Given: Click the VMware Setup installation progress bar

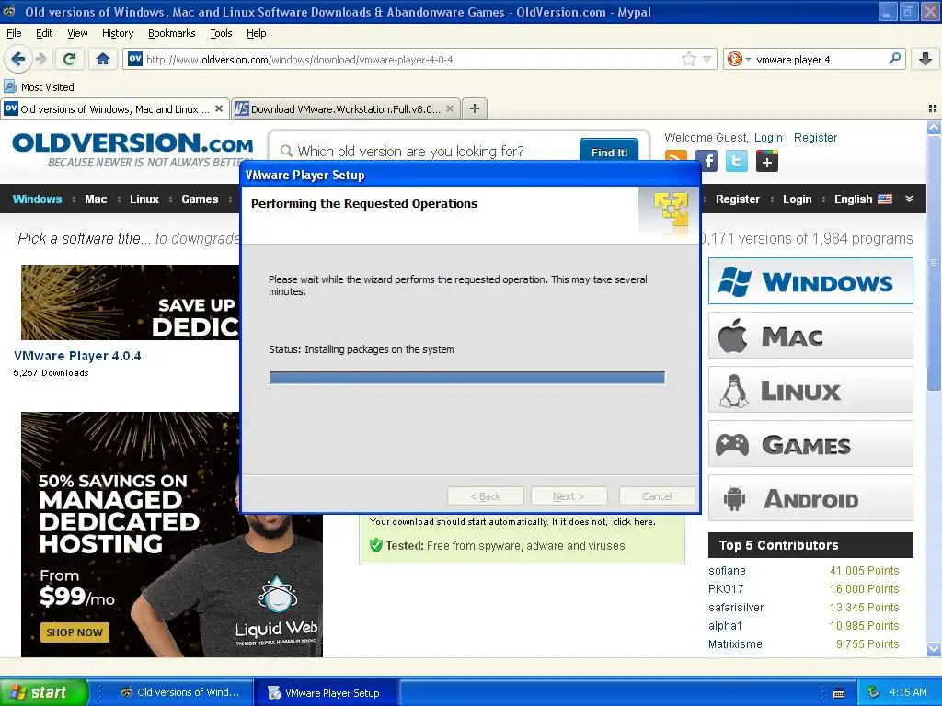Looking at the screenshot, I should point(466,378).
